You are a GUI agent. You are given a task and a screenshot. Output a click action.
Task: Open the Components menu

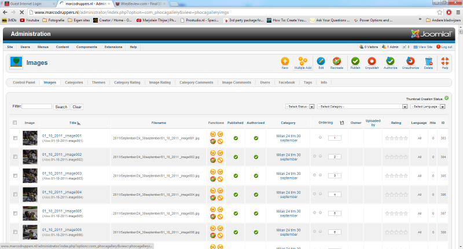pos(86,46)
